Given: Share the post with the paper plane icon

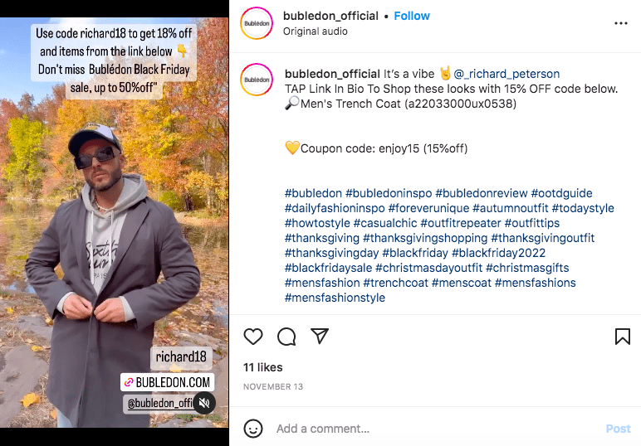Looking at the screenshot, I should click(x=320, y=336).
